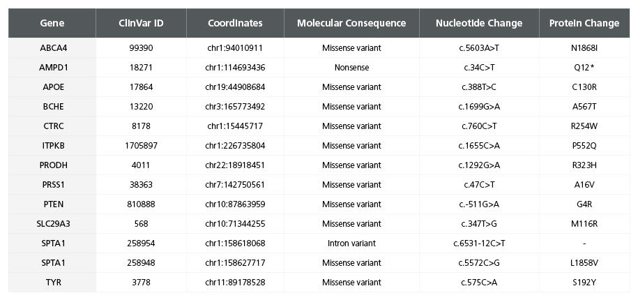The image size is (638, 300).
Task: Click the BCHE nucleotide change c.1699G>A
Action: click(479, 107)
